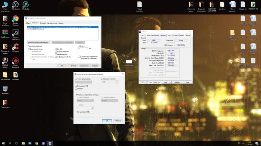Select the Стресс тест desktop icon

point(5,104)
